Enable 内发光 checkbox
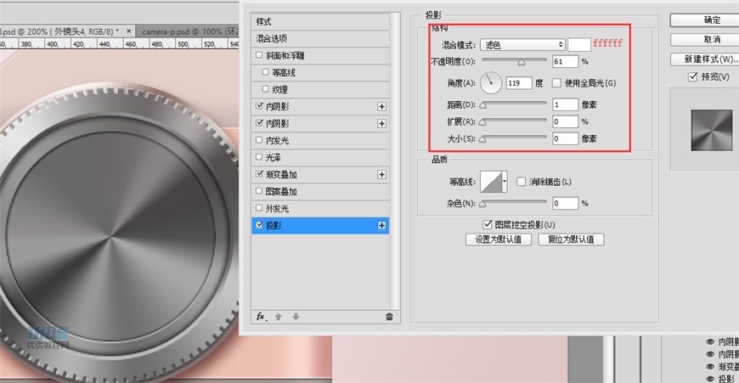739x383 pixels. point(259,140)
